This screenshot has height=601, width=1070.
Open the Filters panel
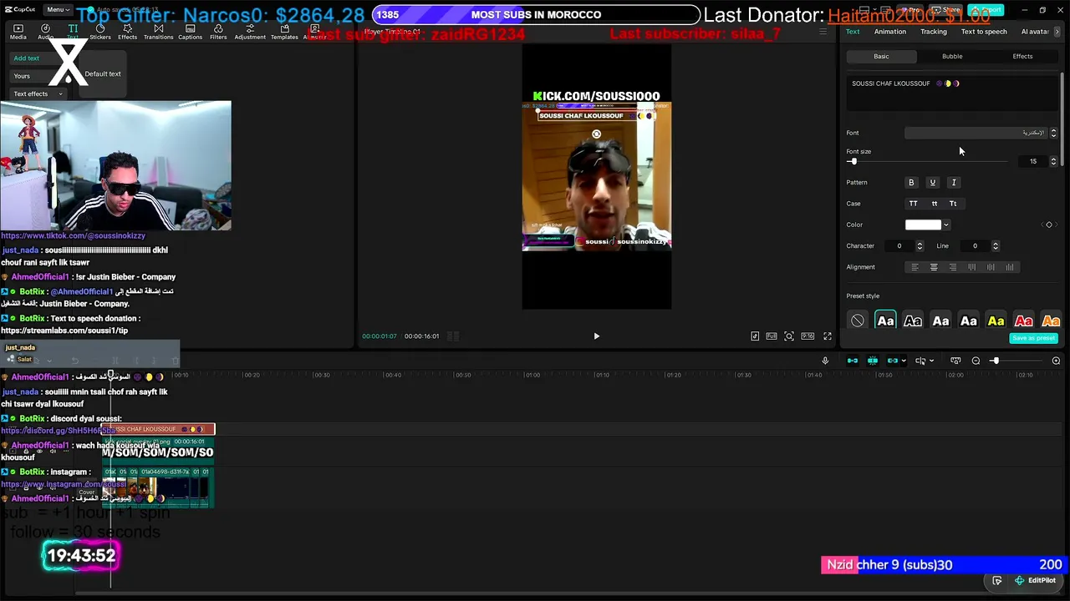[218, 32]
